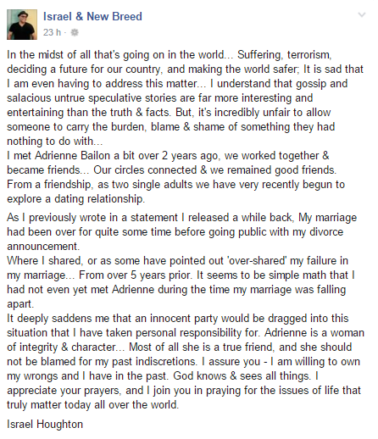Viewport: 378px width, 439px height.
Task: Click the standalone word "apart."
Action: pyautogui.click(x=20, y=304)
